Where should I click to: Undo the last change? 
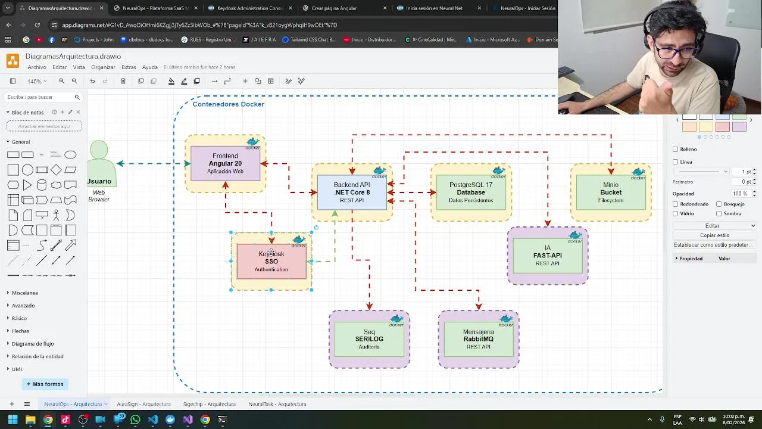point(92,81)
